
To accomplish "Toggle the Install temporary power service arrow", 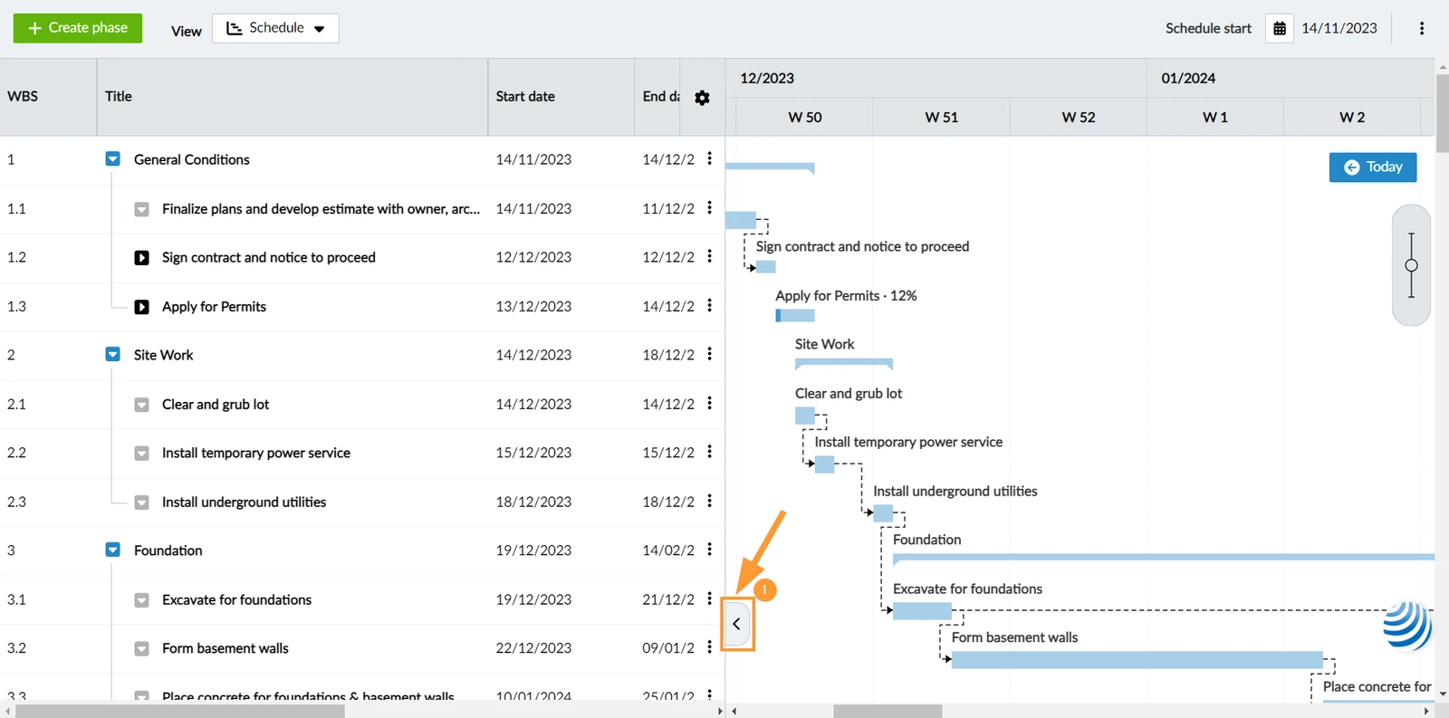I will (141, 454).
